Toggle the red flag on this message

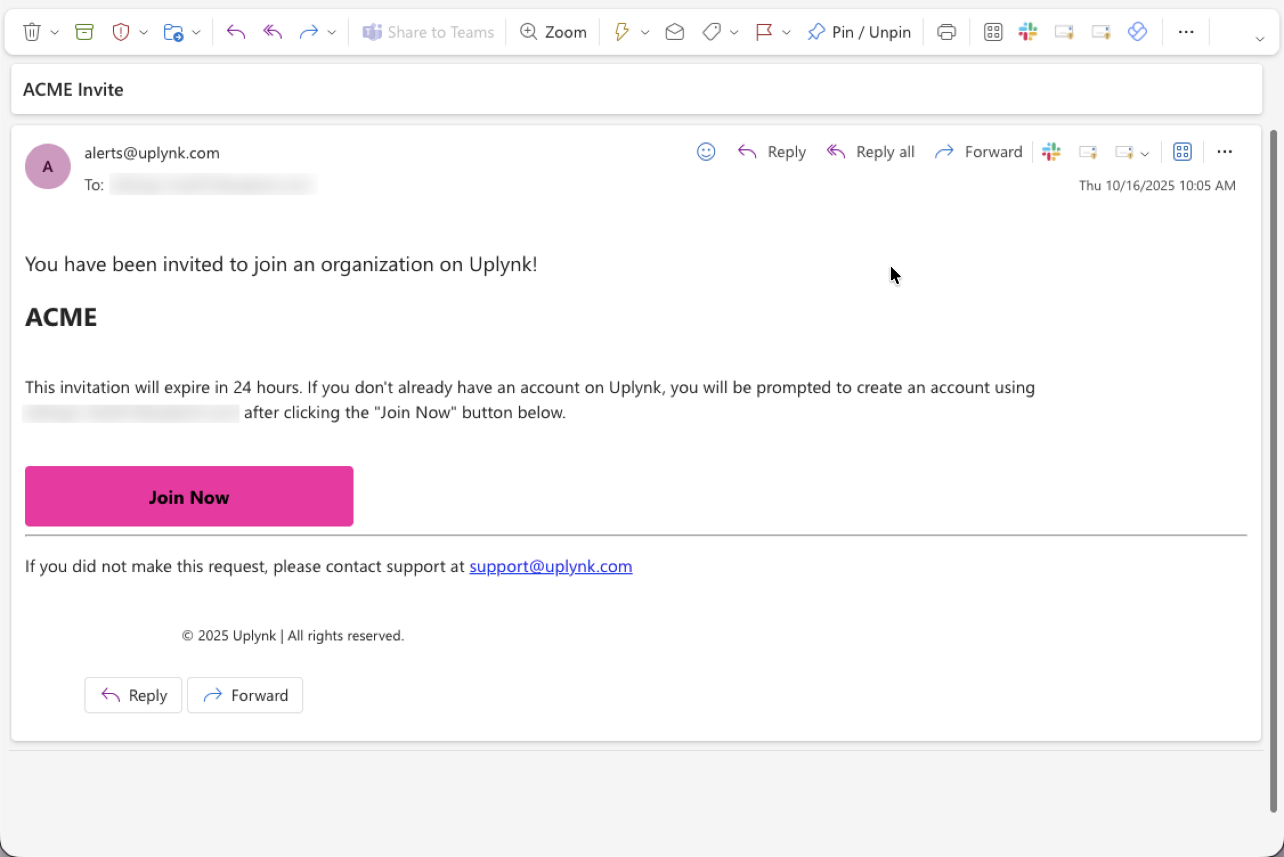[x=763, y=32]
